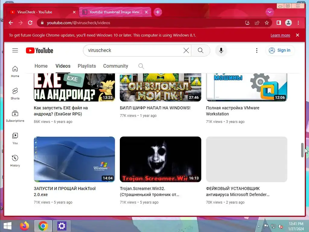Show hidden system tray icons
The height and width of the screenshot is (232, 309).
click(259, 226)
